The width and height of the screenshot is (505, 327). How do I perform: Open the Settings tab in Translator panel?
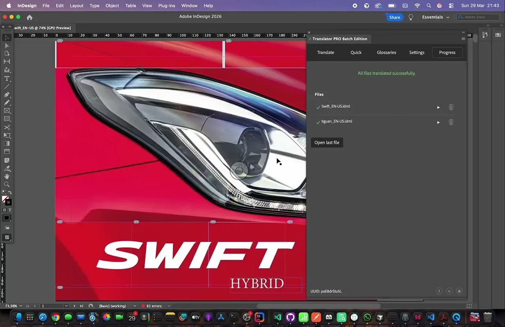[417, 52]
